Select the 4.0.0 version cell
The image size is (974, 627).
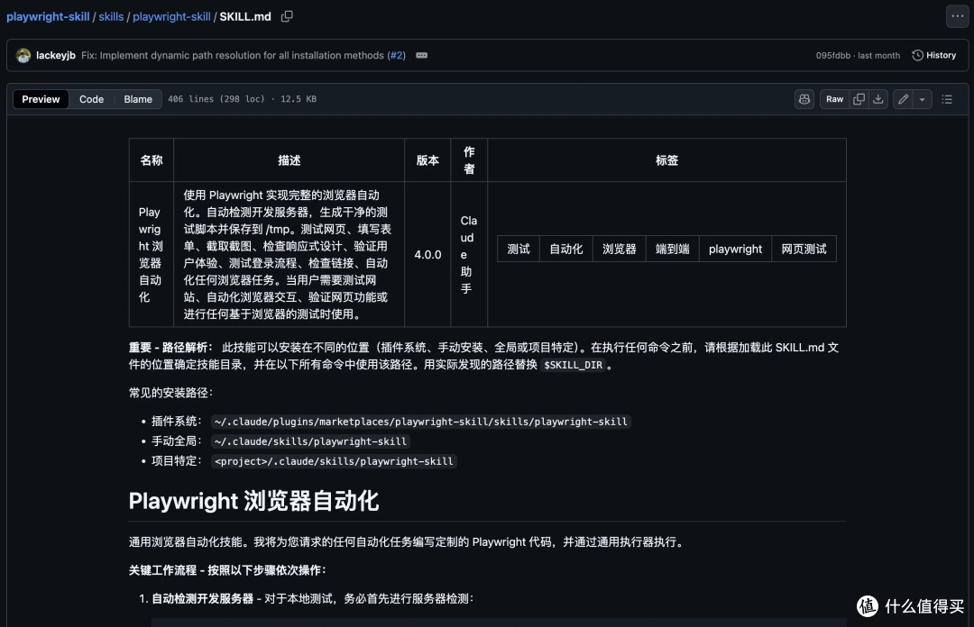point(427,255)
